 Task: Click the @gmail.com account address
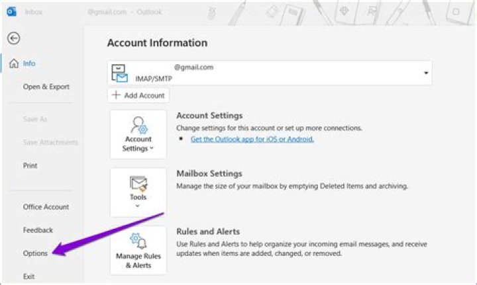pyautogui.click(x=193, y=67)
